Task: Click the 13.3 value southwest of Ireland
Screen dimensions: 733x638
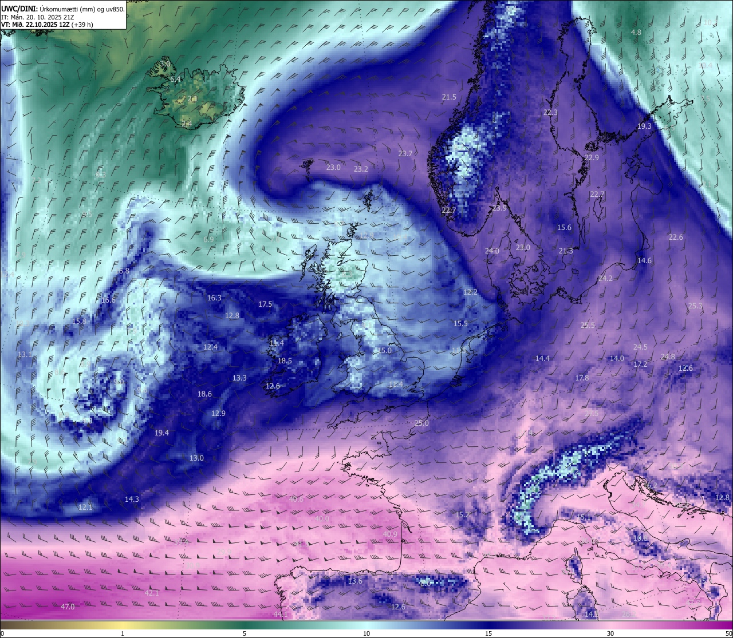Action: point(239,378)
